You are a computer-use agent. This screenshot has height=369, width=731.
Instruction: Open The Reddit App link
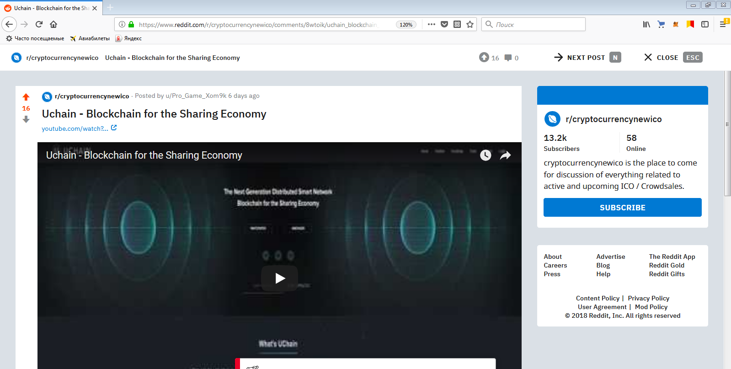click(672, 257)
